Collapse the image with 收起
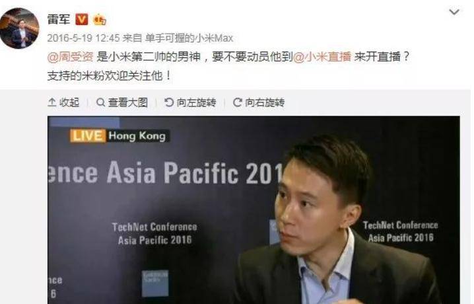 (63, 102)
